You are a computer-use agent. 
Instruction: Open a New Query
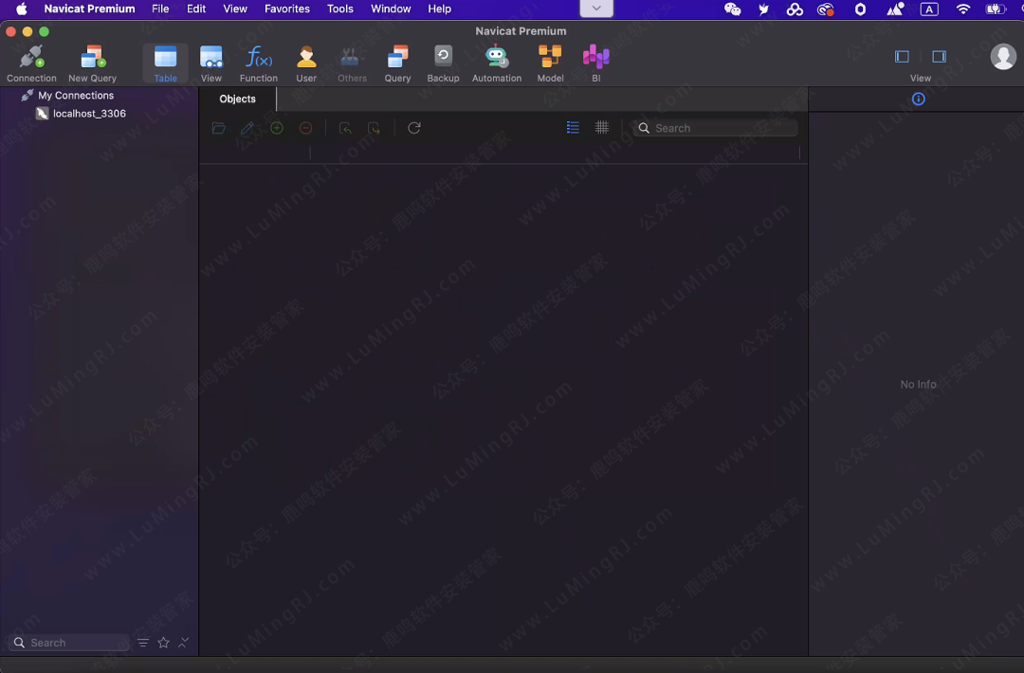(x=92, y=63)
